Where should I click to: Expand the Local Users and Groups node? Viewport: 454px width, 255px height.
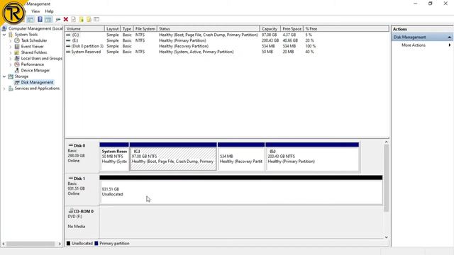(x=11, y=58)
